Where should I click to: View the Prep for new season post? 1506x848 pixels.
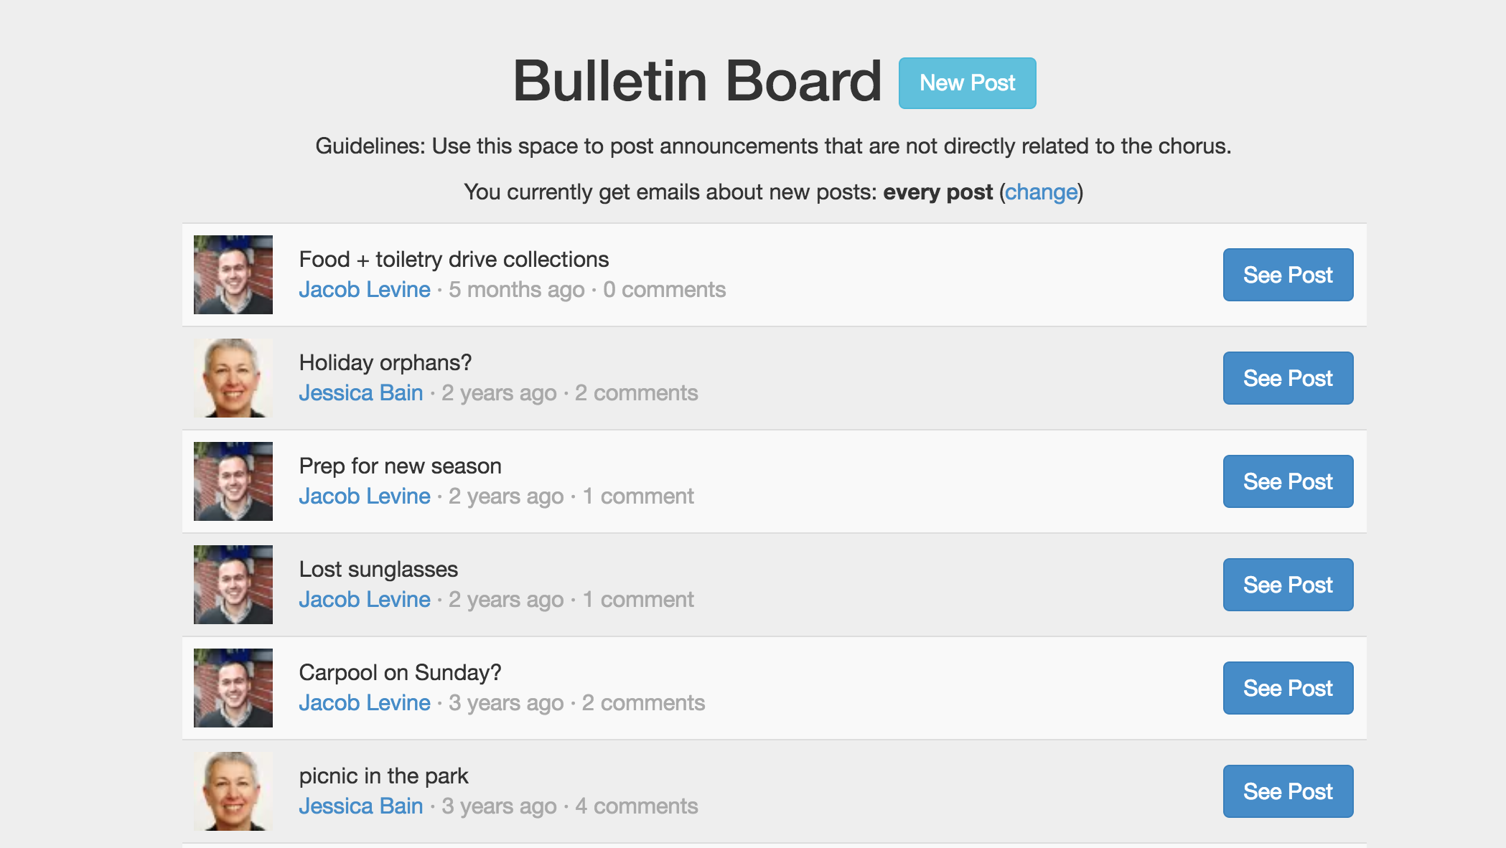tap(1288, 481)
